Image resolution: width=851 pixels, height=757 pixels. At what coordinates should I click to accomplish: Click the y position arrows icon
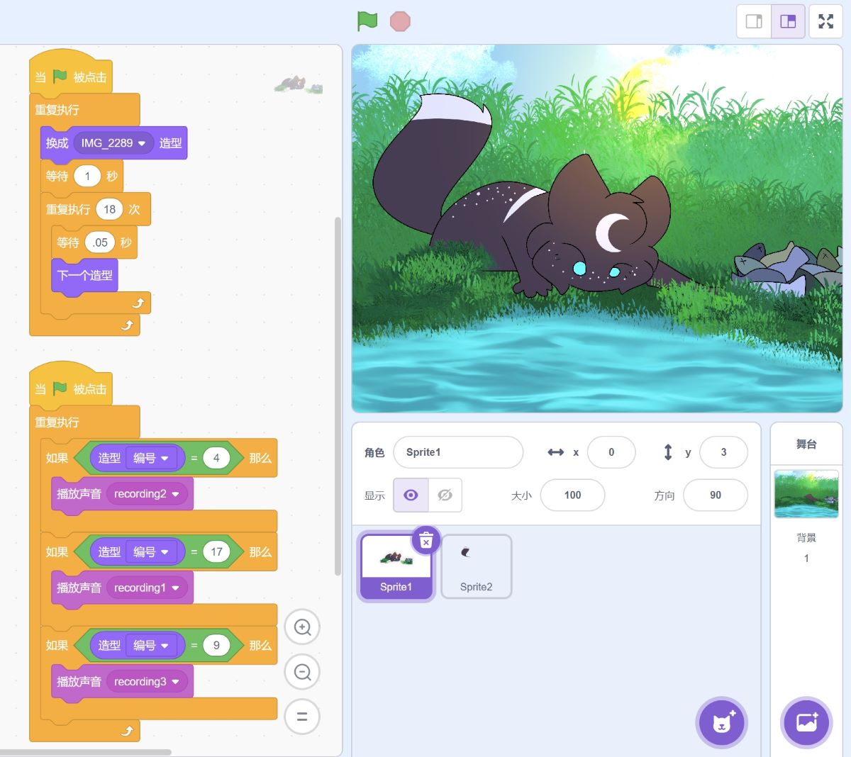[668, 452]
